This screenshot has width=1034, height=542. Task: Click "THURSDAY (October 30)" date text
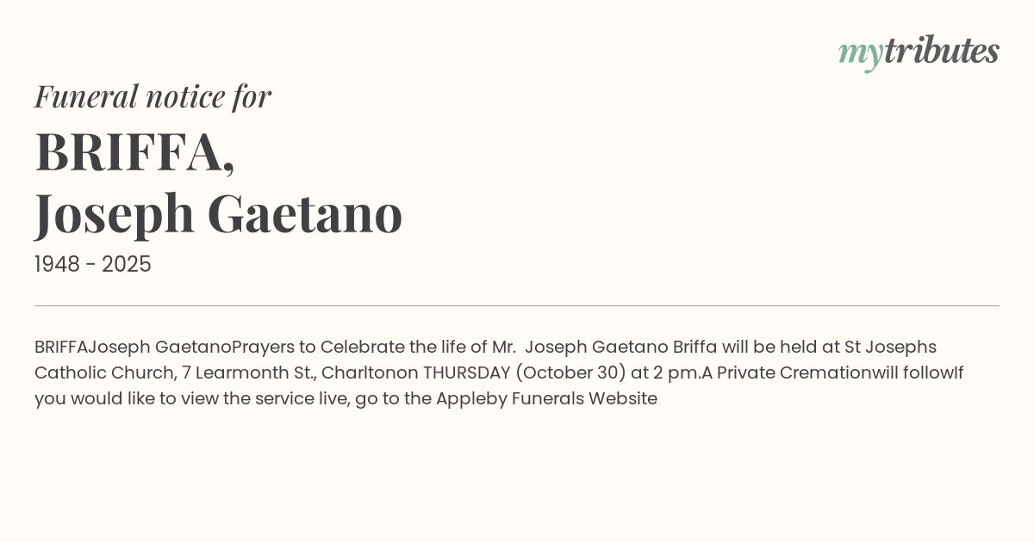coord(524,373)
